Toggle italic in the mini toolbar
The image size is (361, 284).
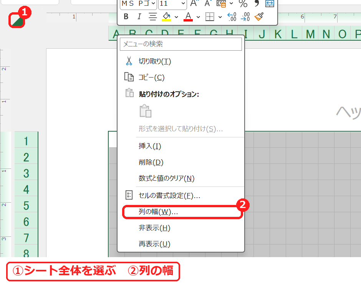(x=139, y=17)
